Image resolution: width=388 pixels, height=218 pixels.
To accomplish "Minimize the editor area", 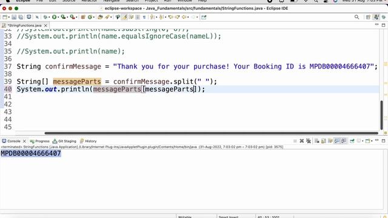I will [x=376, y=25].
